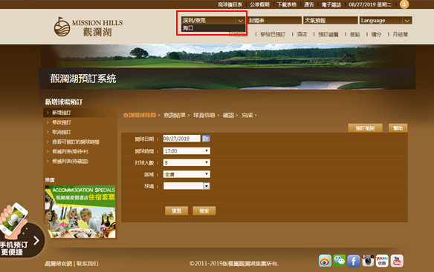Open the 預訂規則 booking rules button
Screen dimensions: 434x272
(366, 128)
